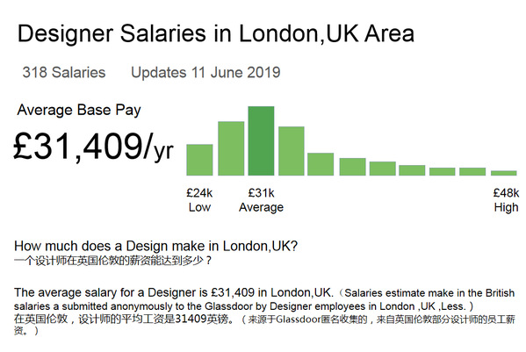Click the How much does a Design make question

click(156, 246)
